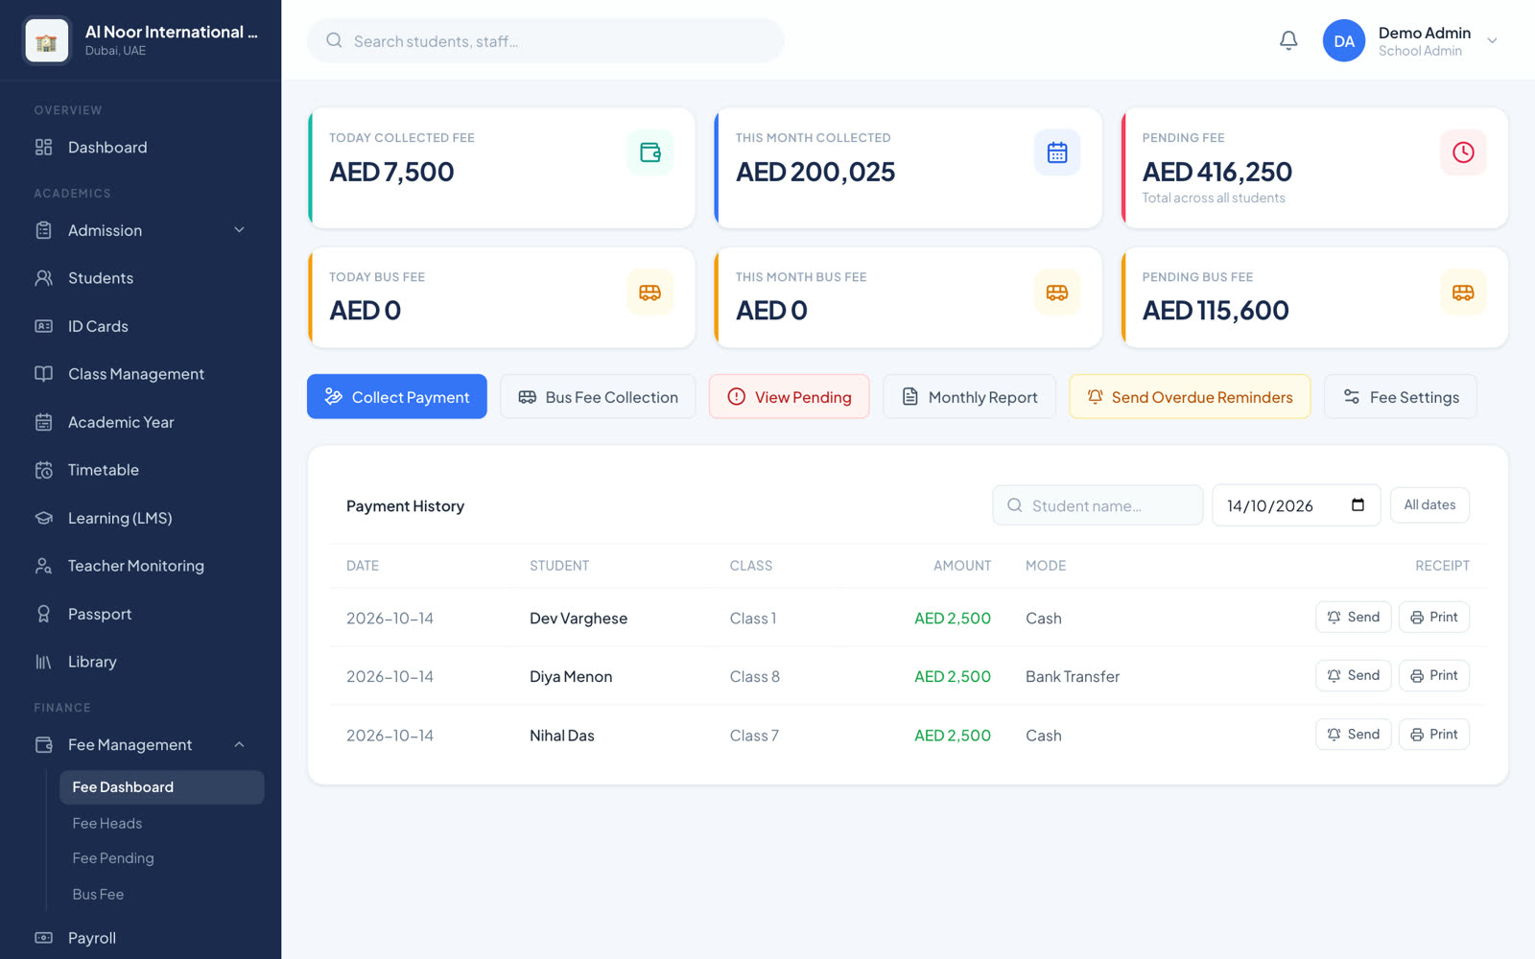The width and height of the screenshot is (1535, 959).
Task: Open Demo Admin account dropdown arrow
Action: (1492, 40)
